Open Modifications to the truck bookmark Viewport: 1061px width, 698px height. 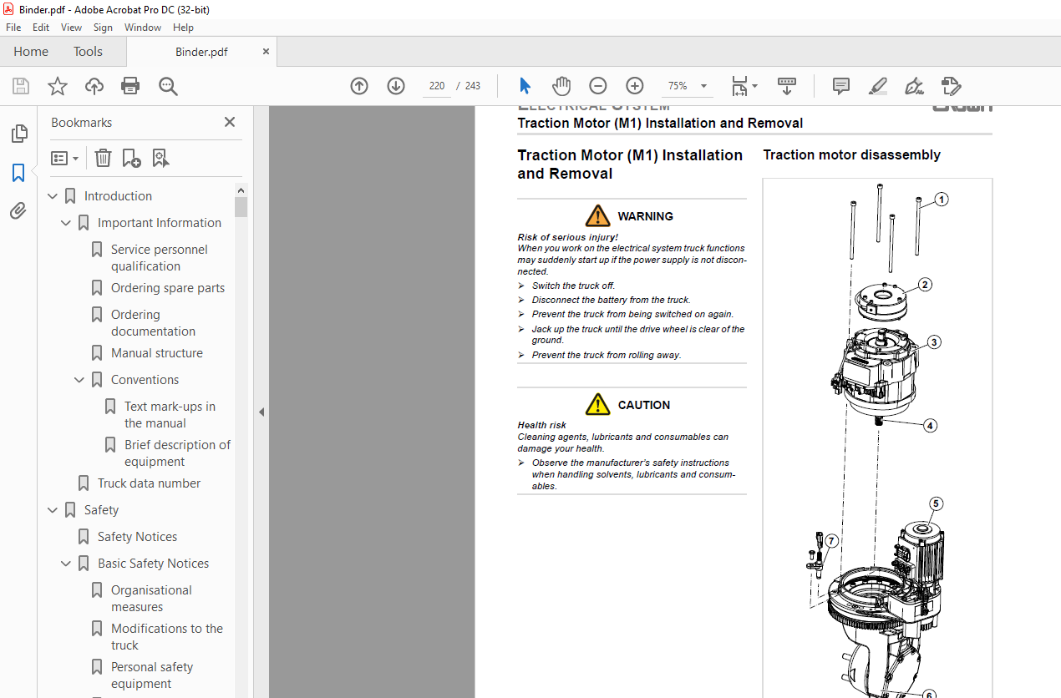[167, 637]
